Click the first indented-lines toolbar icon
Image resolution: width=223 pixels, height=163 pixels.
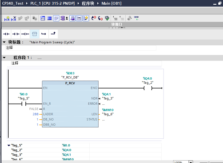[x=115, y=18]
